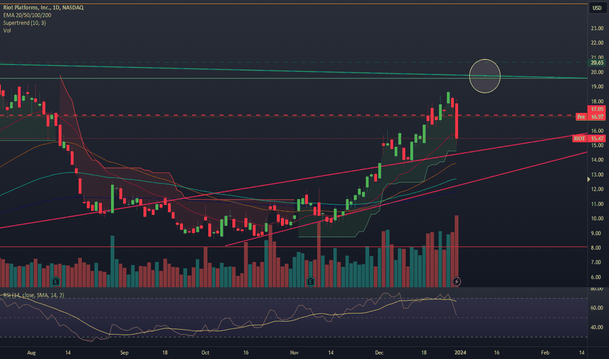Click the 12.00 price axis label

tap(597, 189)
